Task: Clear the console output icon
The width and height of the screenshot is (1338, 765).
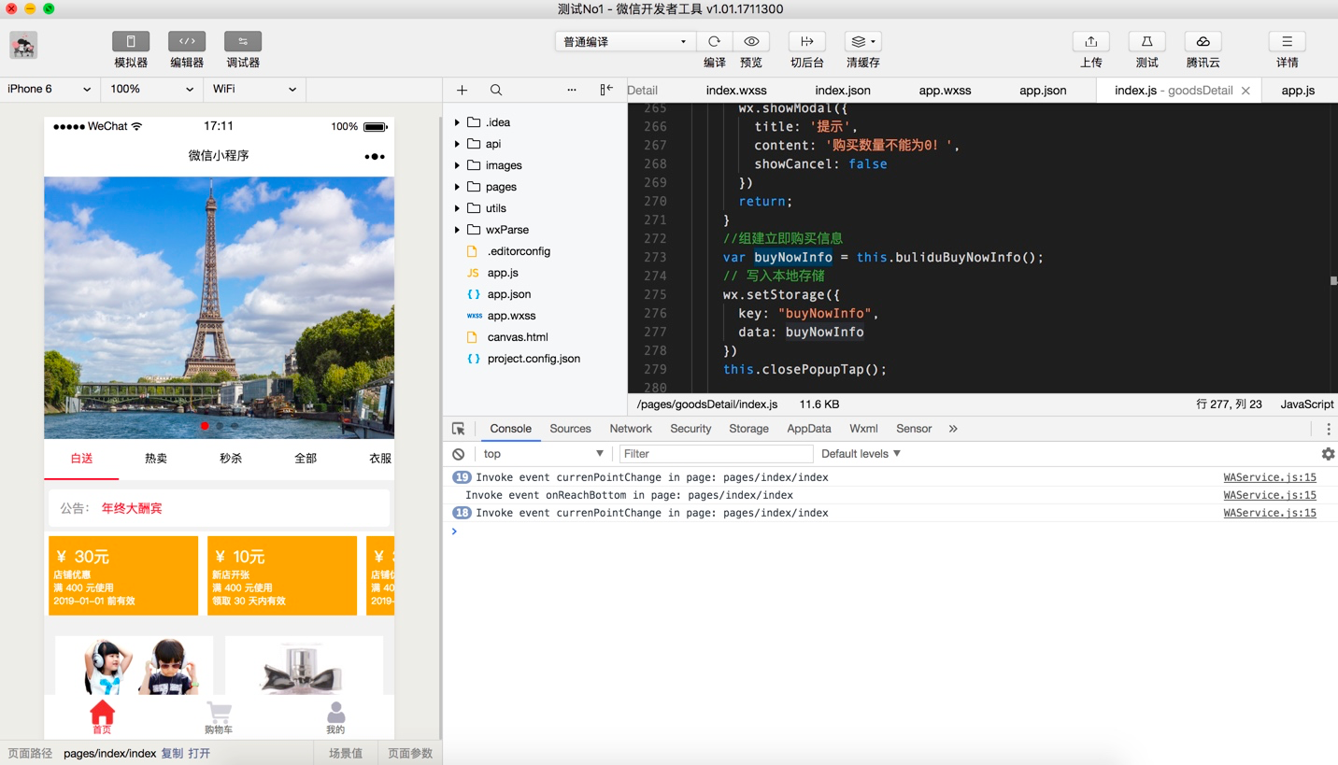Action: 459,454
